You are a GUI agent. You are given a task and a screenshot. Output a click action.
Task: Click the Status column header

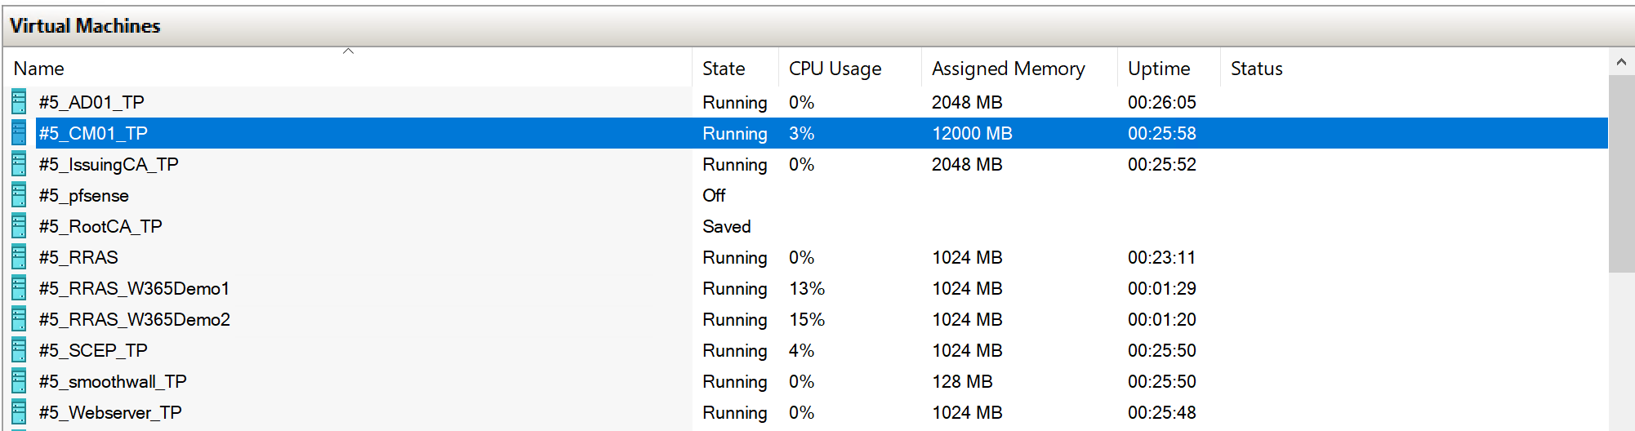pos(1256,69)
